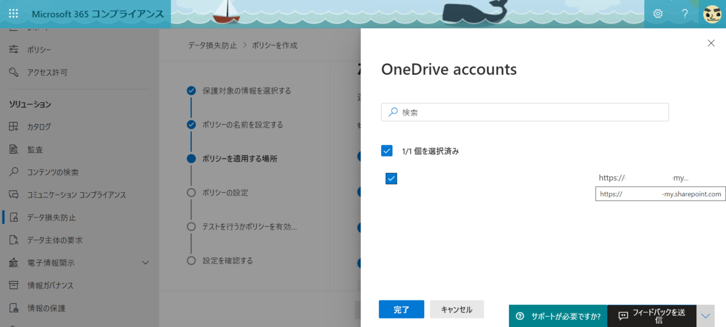
Task: Close the OneDrive accounts panel
Action: (711, 43)
